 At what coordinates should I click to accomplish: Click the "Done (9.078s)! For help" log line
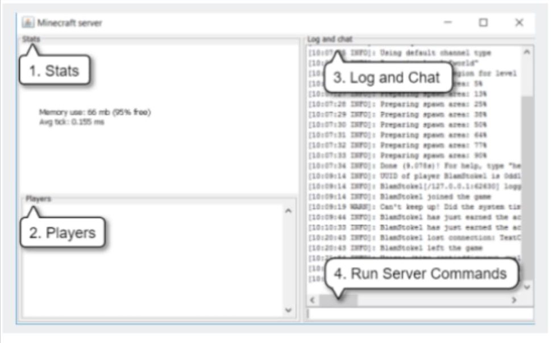click(x=414, y=166)
